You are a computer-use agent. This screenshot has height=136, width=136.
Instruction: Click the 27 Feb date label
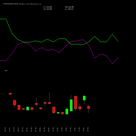click(27, 129)
